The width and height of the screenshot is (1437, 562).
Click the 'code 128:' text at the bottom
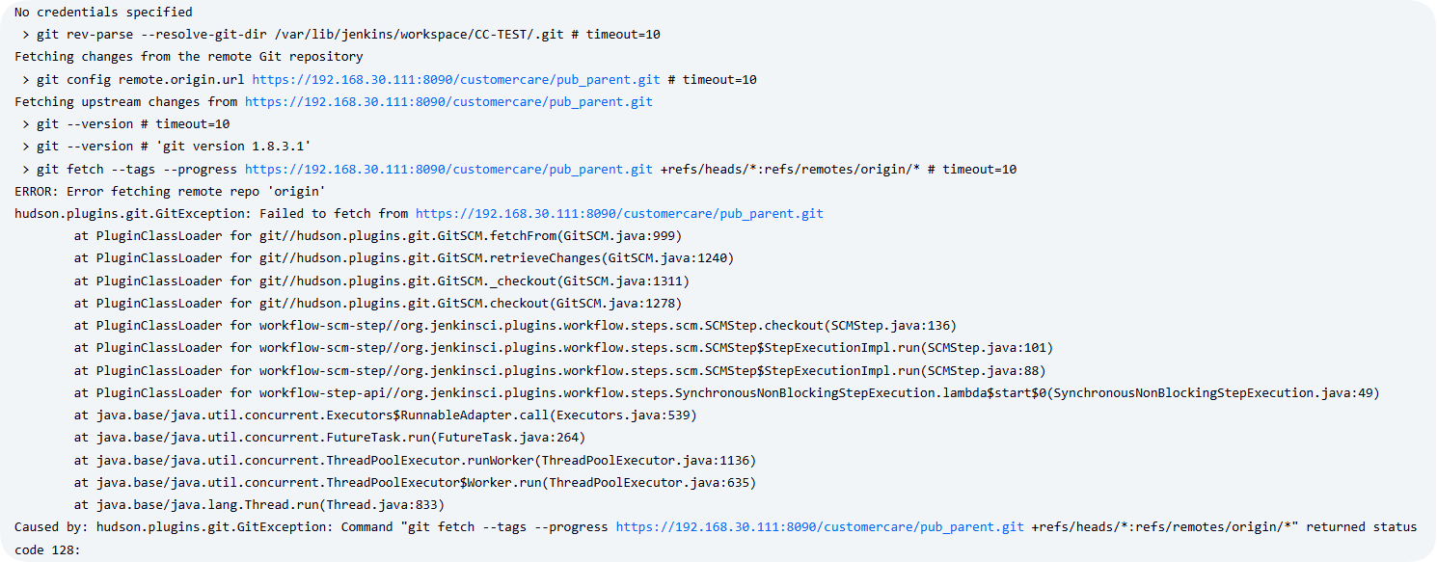pyautogui.click(x=47, y=549)
